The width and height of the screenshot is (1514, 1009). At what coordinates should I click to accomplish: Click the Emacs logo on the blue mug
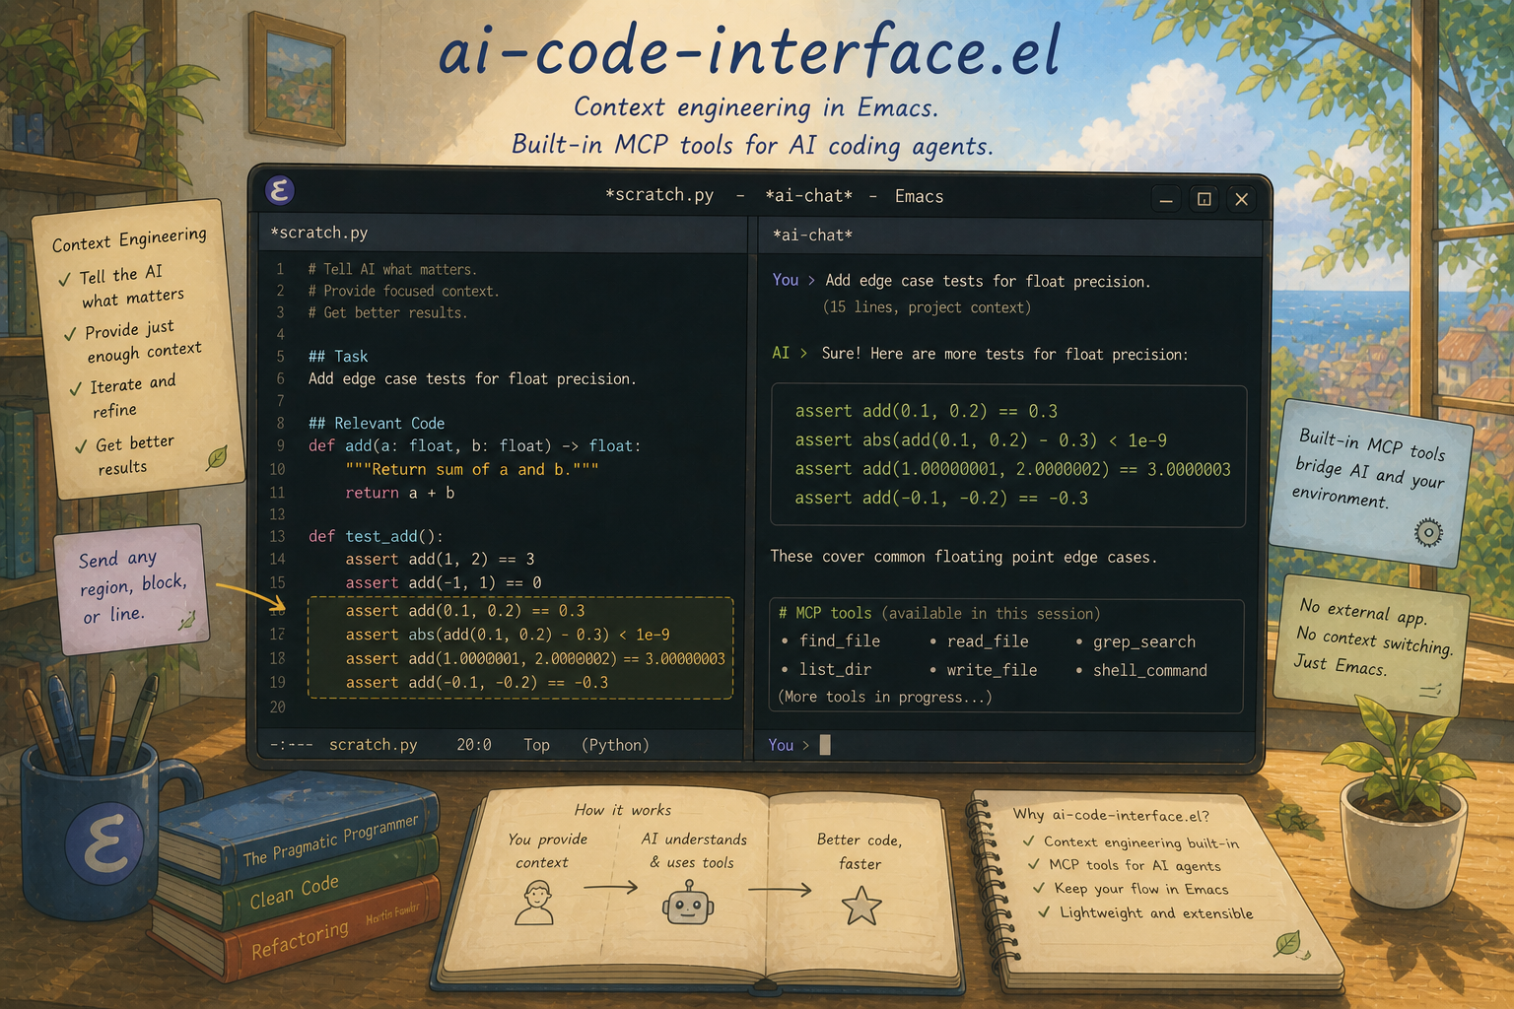(x=104, y=843)
